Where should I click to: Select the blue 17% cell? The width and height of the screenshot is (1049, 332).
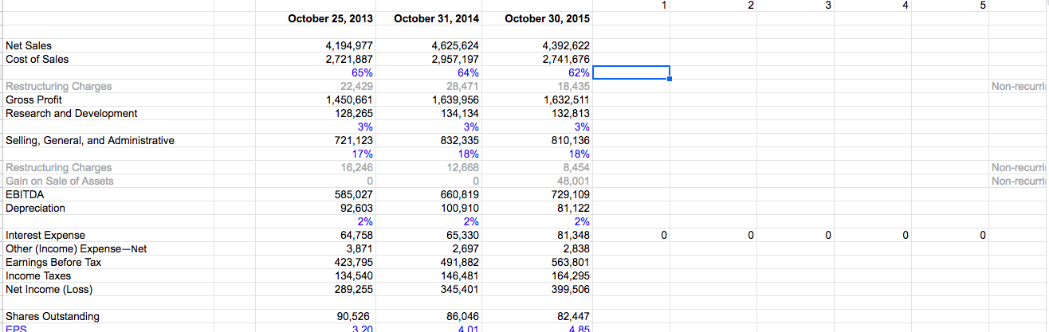(362, 154)
